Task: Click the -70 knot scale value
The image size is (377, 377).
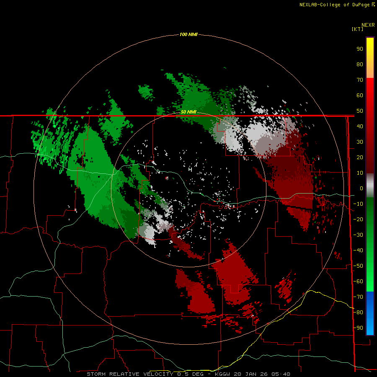Action: (358, 297)
